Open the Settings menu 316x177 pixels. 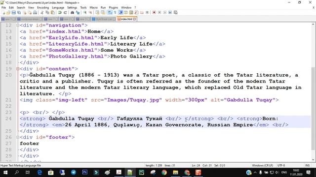pyautogui.click(x=72, y=8)
